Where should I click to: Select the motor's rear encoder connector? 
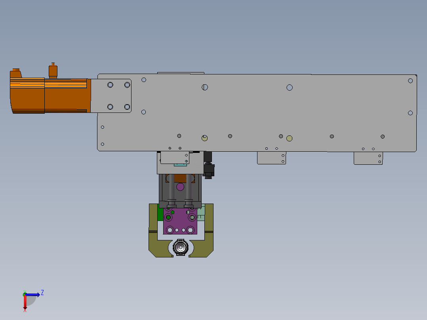click(x=16, y=73)
